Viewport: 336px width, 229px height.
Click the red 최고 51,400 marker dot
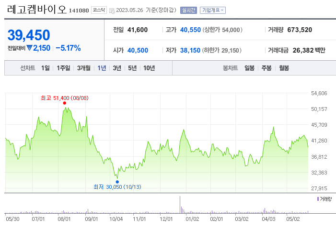(65, 103)
